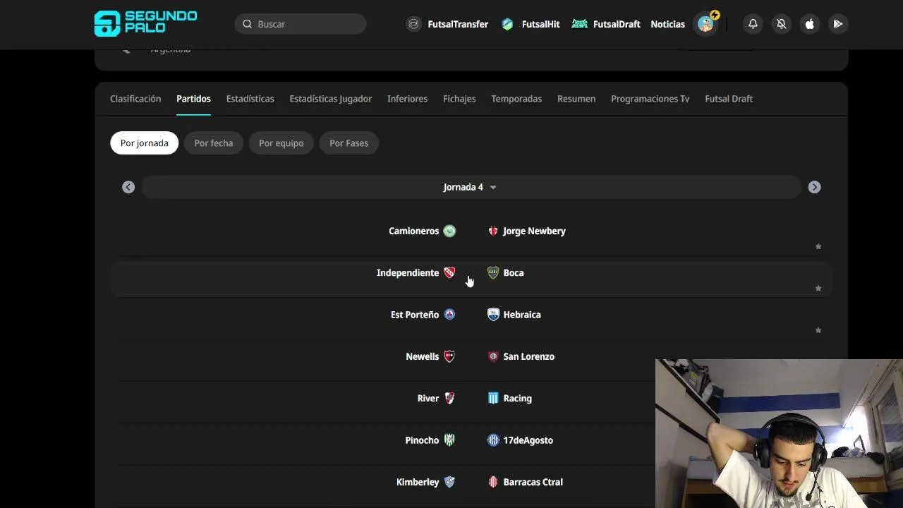Open the Noticias link
The height and width of the screenshot is (508, 903).
[667, 24]
